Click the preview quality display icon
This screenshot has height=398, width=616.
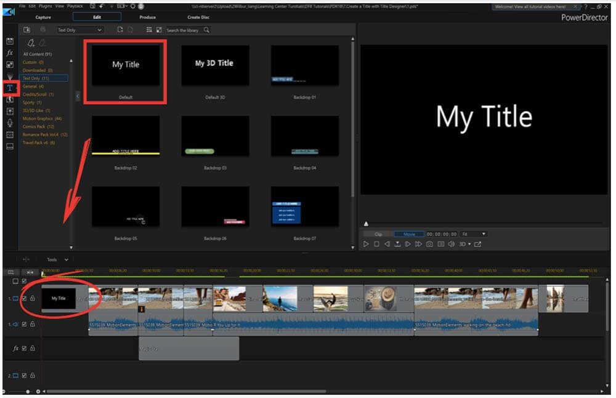441,245
